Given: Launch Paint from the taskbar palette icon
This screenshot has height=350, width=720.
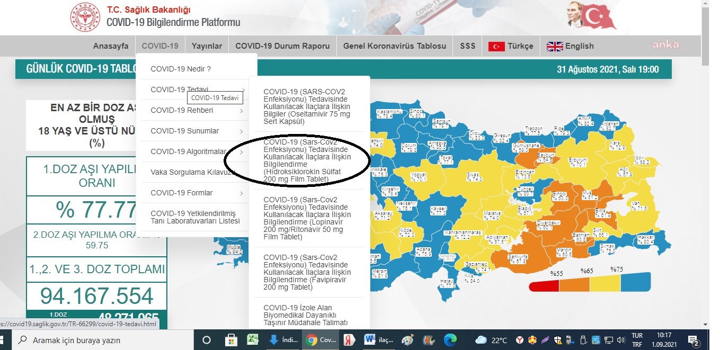Looking at the screenshot, I should [407, 340].
